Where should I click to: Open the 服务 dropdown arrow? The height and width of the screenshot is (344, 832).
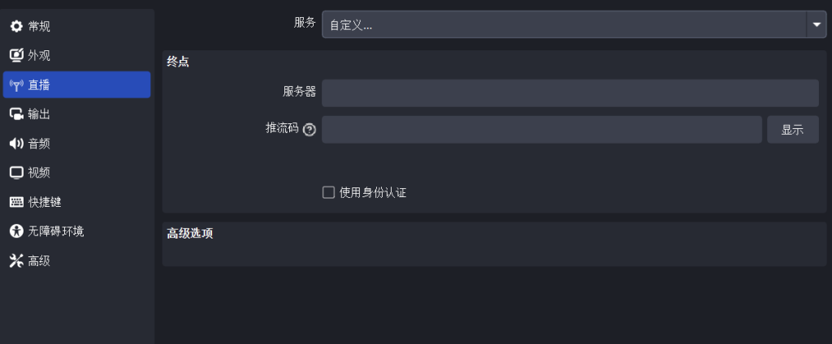click(x=817, y=24)
